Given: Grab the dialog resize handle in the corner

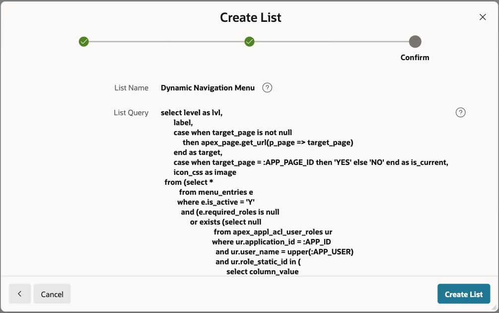Looking at the screenshot, I should (494, 308).
